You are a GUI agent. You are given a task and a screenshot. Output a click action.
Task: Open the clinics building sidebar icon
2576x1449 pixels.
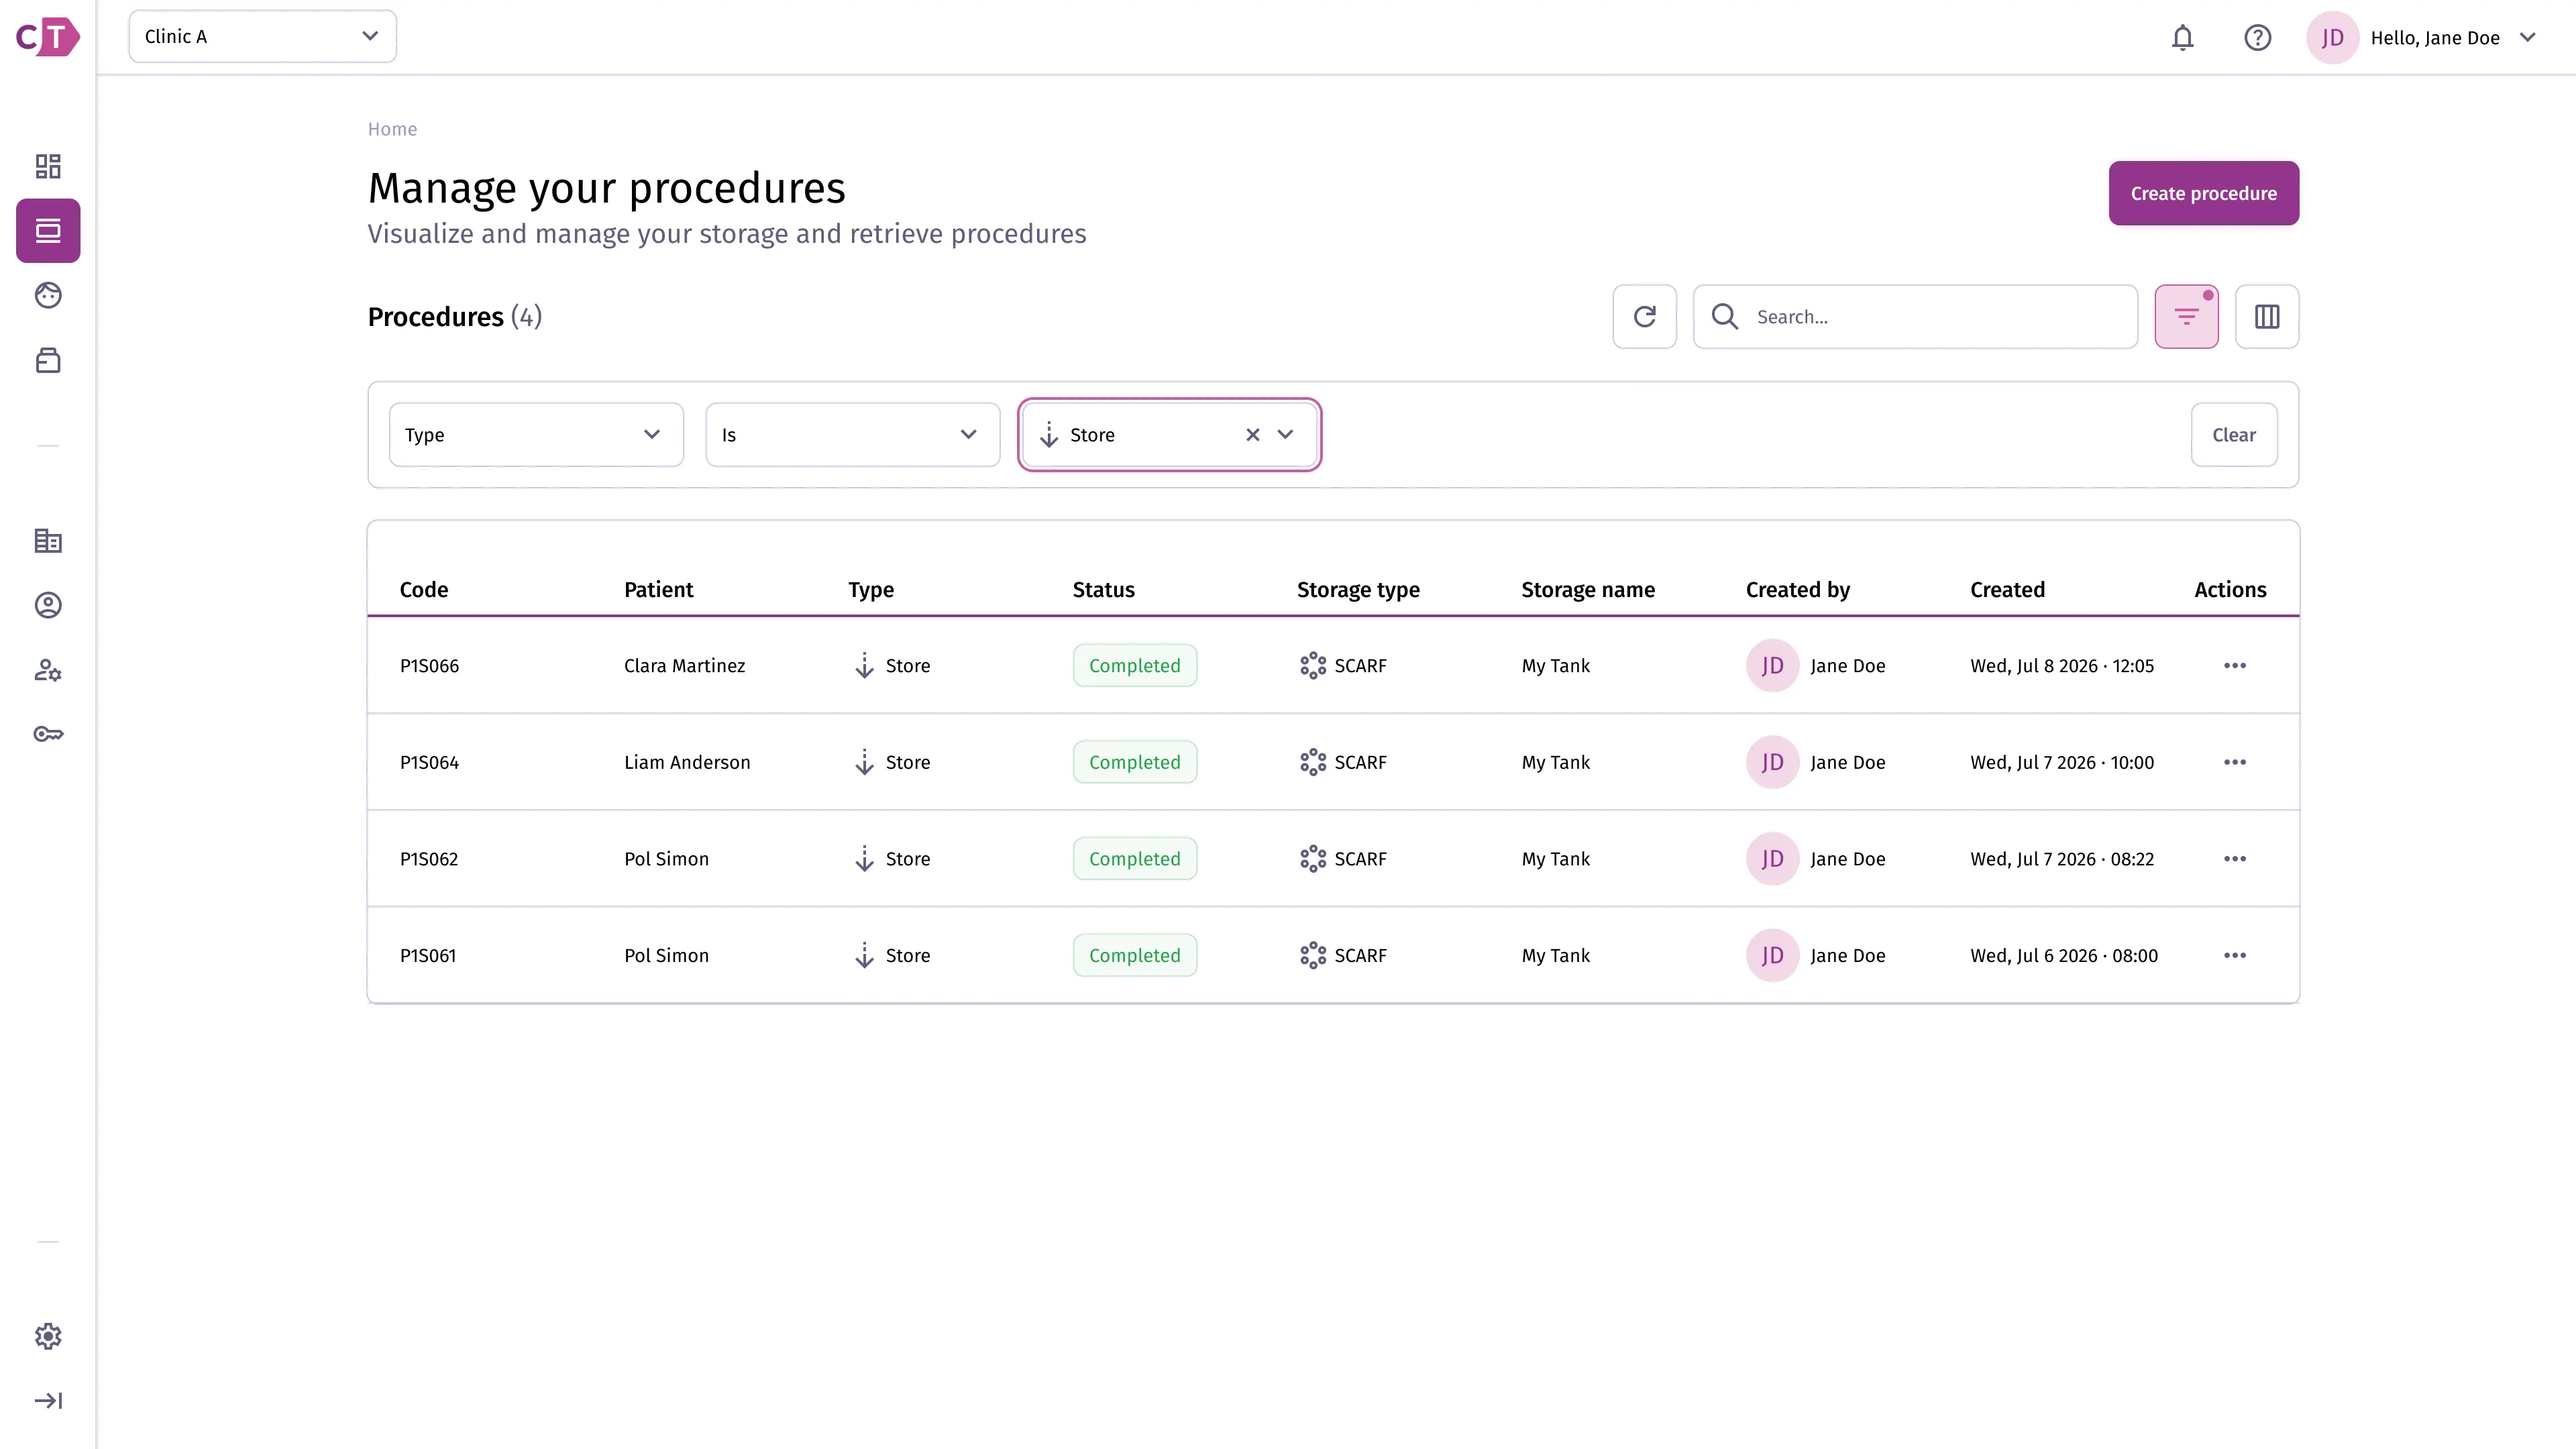pos(48,541)
